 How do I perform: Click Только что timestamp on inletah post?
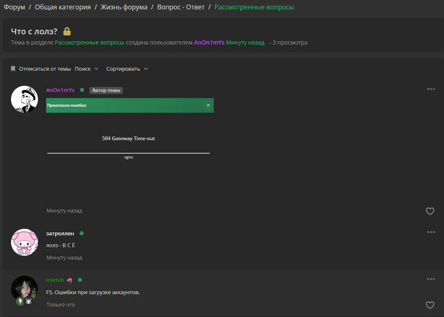pos(60,304)
